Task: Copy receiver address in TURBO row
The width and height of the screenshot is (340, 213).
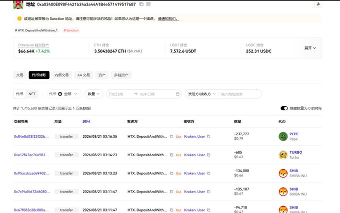Action: 208,155
